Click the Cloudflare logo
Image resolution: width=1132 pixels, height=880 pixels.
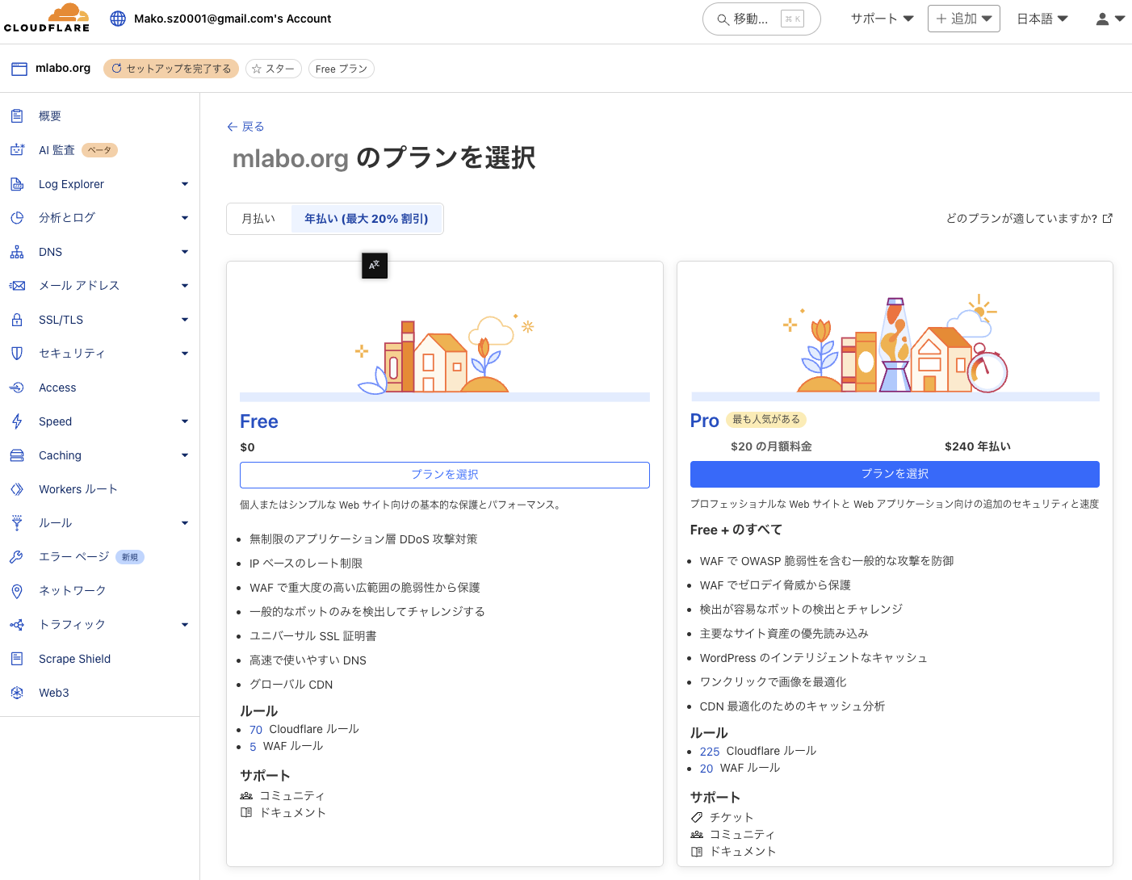point(46,18)
